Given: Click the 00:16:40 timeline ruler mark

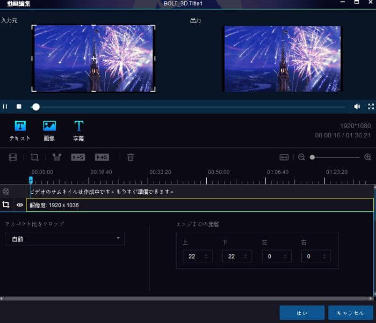Looking at the screenshot, I should point(101,172).
